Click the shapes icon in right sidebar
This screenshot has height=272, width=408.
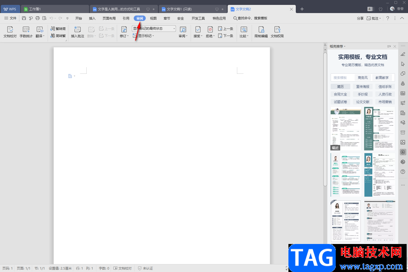click(403, 74)
